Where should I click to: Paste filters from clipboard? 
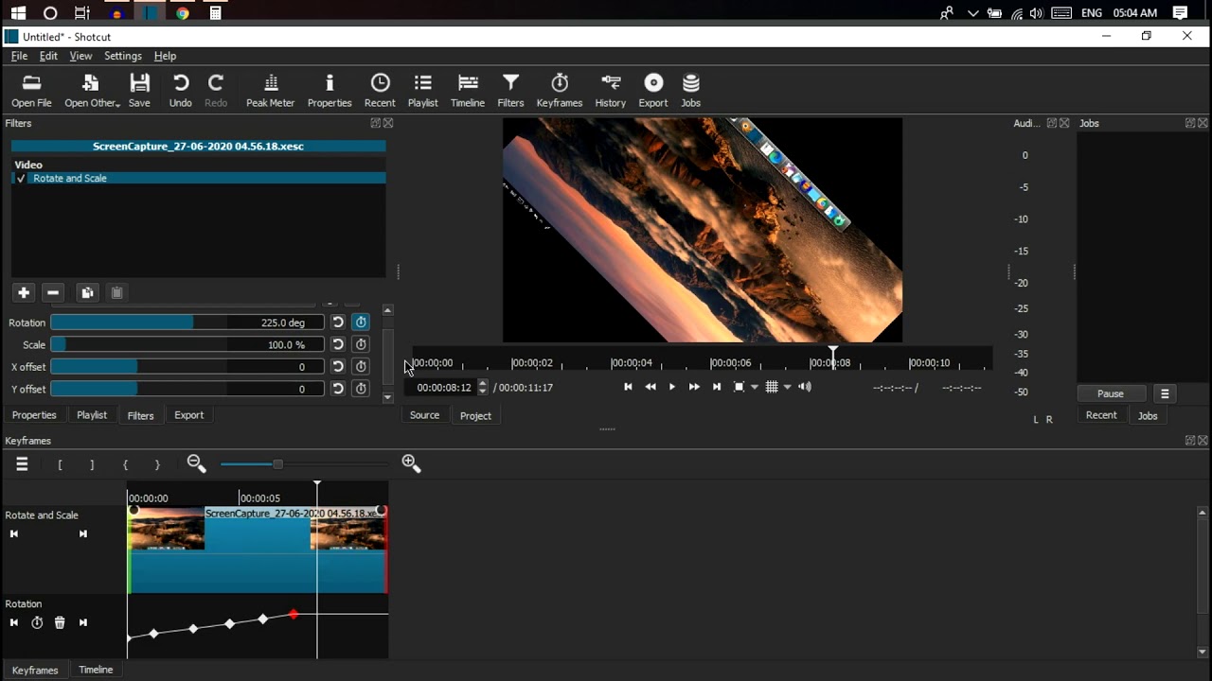click(x=117, y=293)
